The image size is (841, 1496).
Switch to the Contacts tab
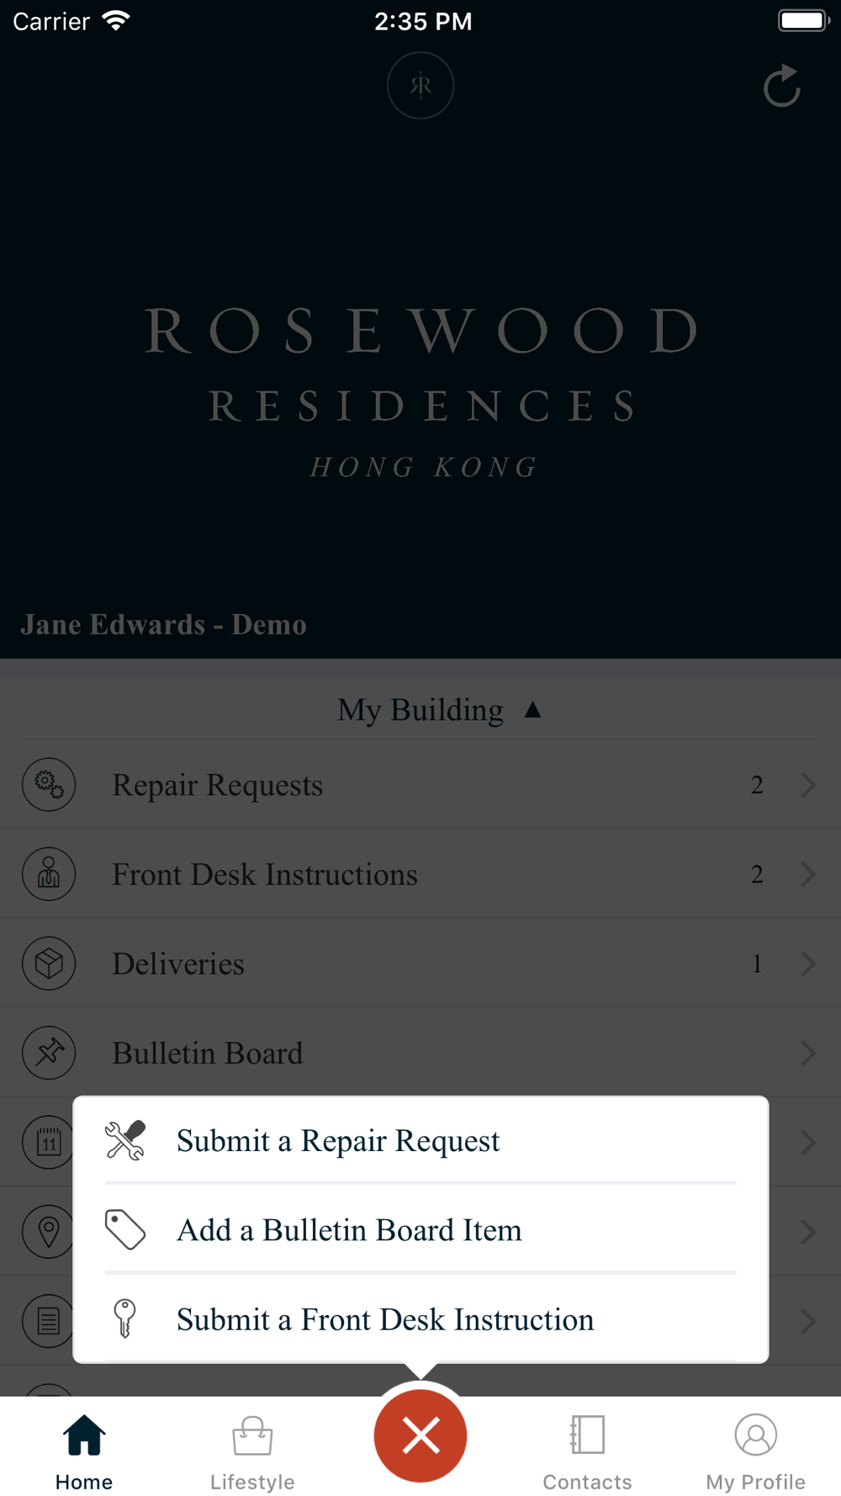tap(587, 1453)
